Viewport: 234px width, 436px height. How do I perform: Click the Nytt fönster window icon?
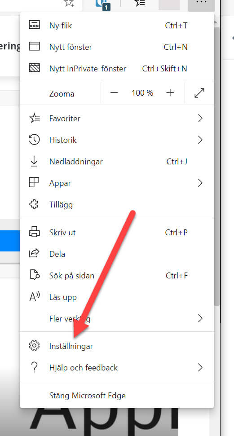[34, 46]
